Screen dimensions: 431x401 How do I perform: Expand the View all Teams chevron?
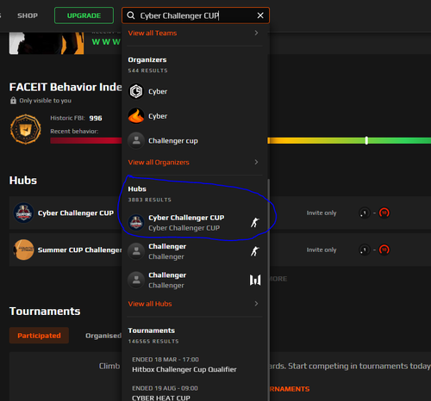coord(256,33)
